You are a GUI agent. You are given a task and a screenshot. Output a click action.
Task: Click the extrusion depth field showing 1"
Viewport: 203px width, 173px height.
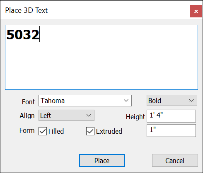171,130
